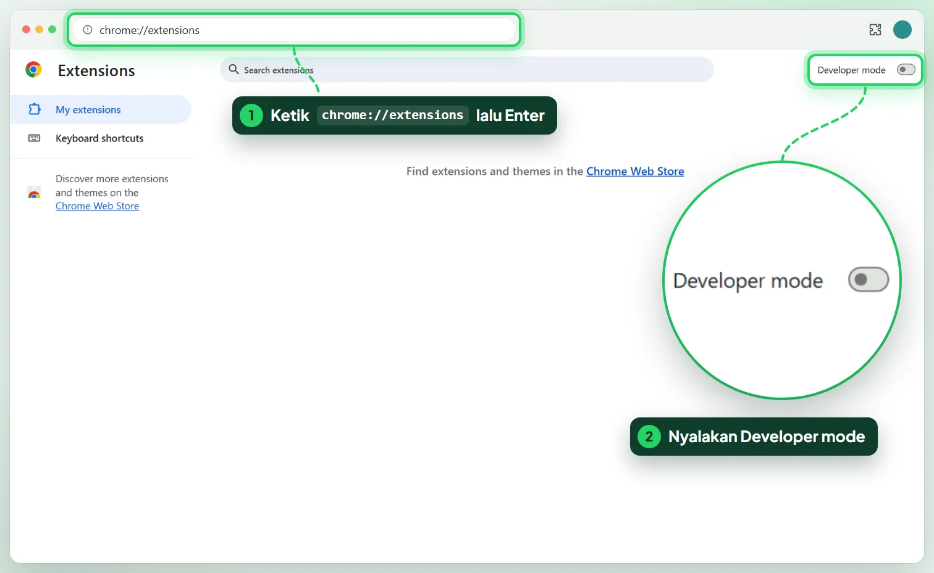Close the window with the red button
Viewport: 934px width, 573px height.
pyautogui.click(x=26, y=29)
